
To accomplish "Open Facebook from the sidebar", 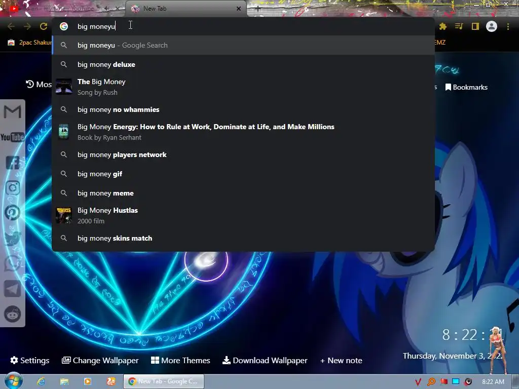I will 13,163.
